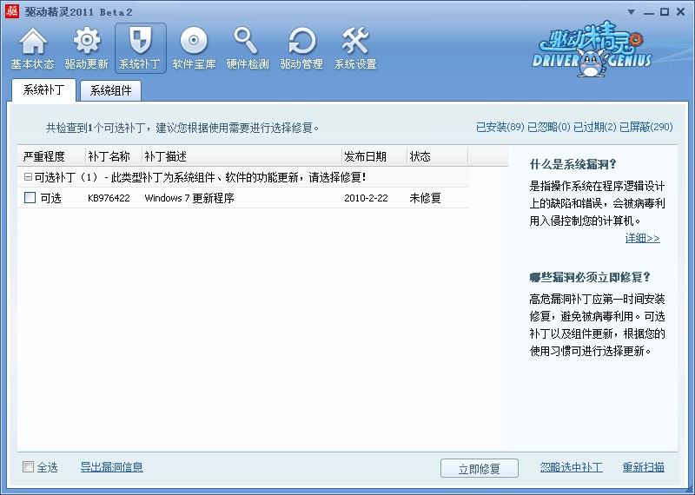Switch to the 系统组件 tab
The width and height of the screenshot is (695, 495).
pyautogui.click(x=110, y=91)
